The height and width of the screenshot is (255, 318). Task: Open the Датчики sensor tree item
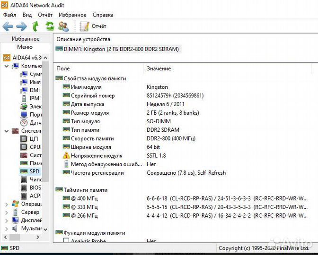(31, 123)
